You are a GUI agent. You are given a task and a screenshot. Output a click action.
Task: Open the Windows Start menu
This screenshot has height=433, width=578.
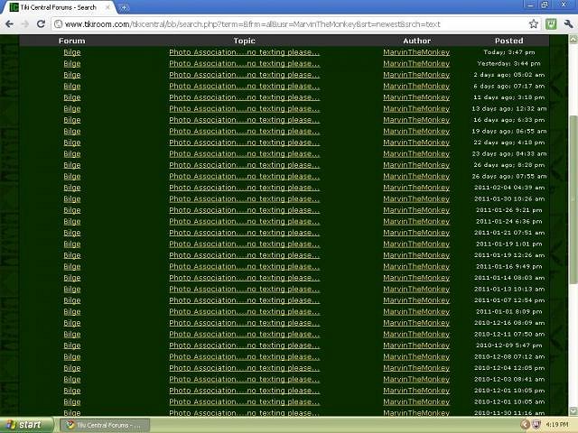(25, 424)
